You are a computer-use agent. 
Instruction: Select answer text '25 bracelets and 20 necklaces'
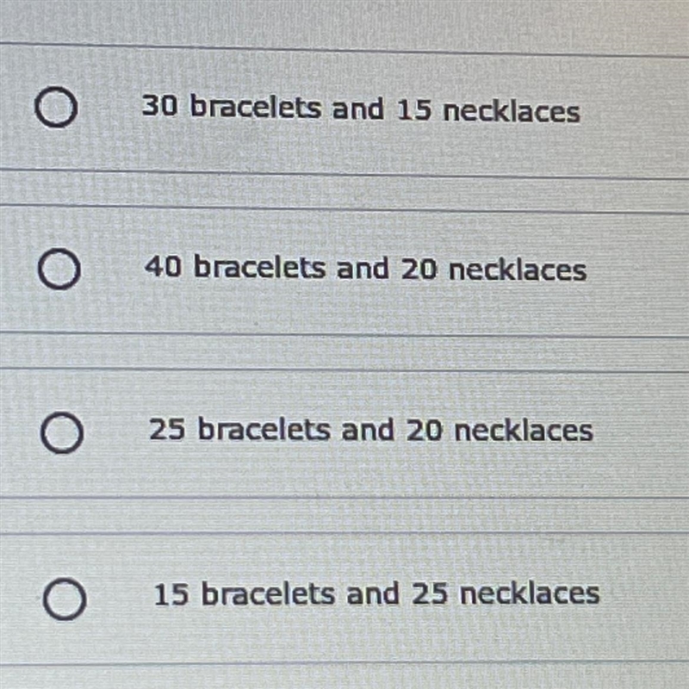coord(371,429)
